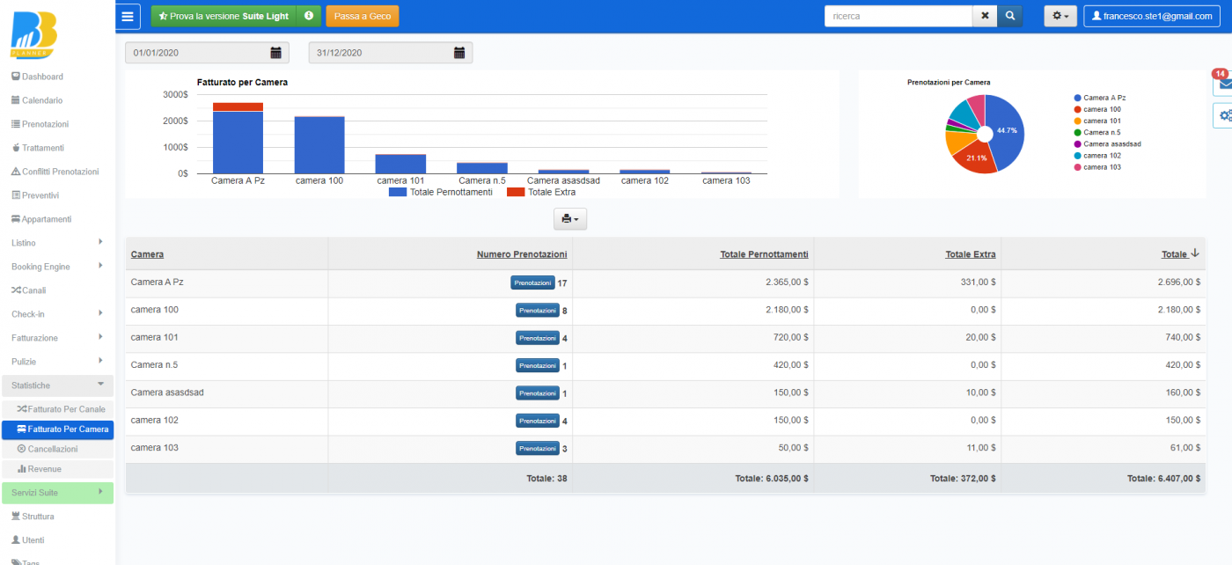Sort table by Numero Prenotazioni column
The image size is (1232, 565).
(522, 254)
